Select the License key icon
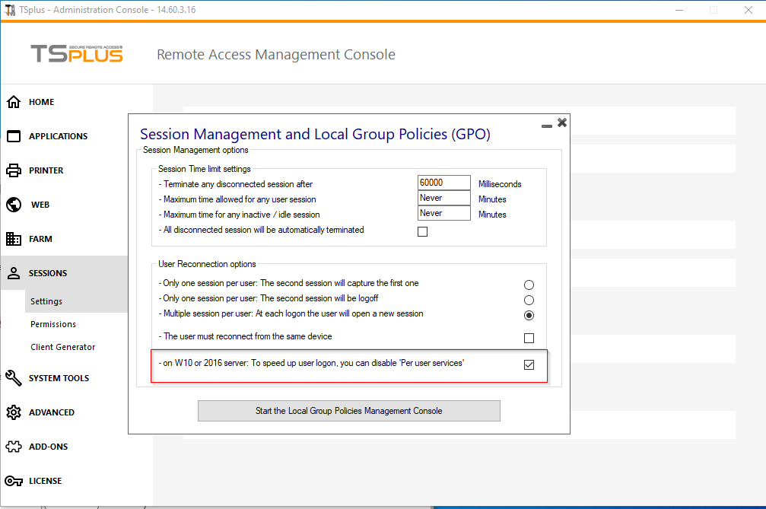The width and height of the screenshot is (766, 509). coord(14,481)
